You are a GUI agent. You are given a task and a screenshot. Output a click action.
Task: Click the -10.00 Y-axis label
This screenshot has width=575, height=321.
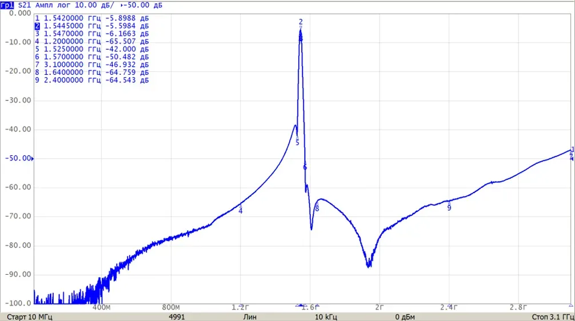[x=18, y=42]
